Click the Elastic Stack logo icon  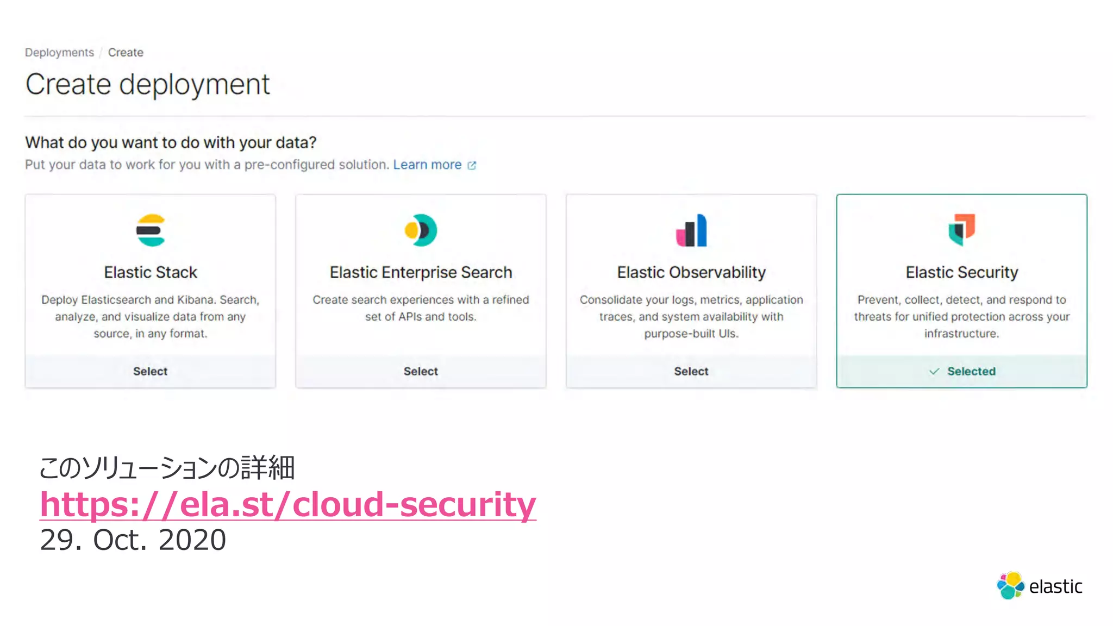(151, 230)
